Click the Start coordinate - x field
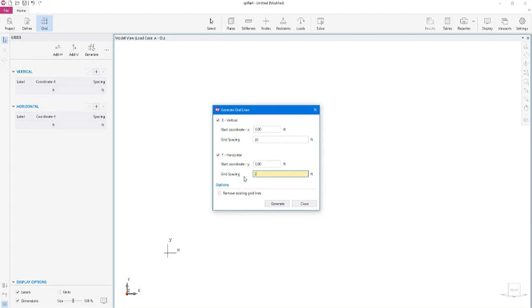The width and height of the screenshot is (532, 308). (x=267, y=129)
